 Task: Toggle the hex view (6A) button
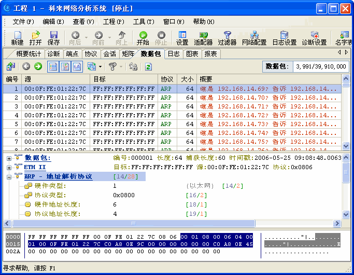click(x=77, y=66)
